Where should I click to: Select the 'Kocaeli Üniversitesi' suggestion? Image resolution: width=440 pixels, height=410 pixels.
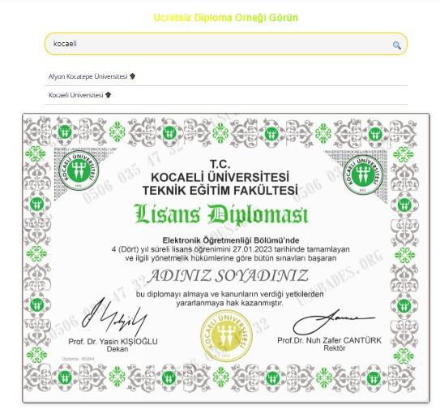click(226, 95)
